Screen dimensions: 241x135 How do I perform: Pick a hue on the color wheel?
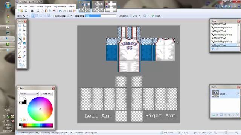point(40,109)
